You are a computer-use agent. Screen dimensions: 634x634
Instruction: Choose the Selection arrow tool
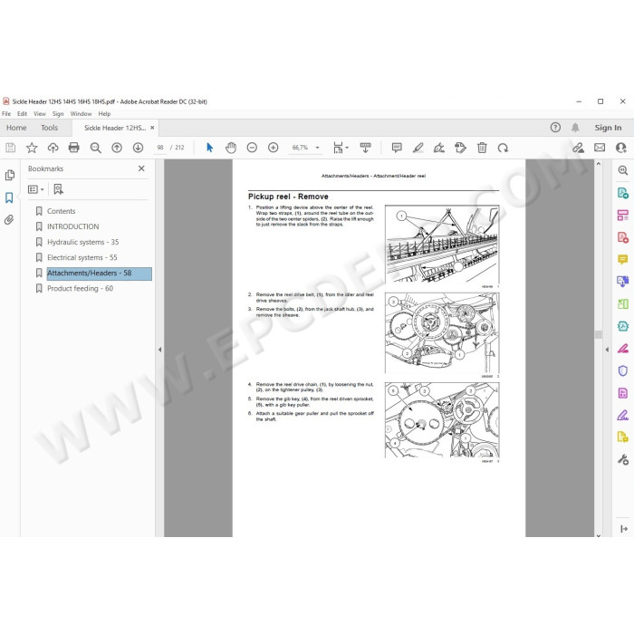[x=209, y=148]
